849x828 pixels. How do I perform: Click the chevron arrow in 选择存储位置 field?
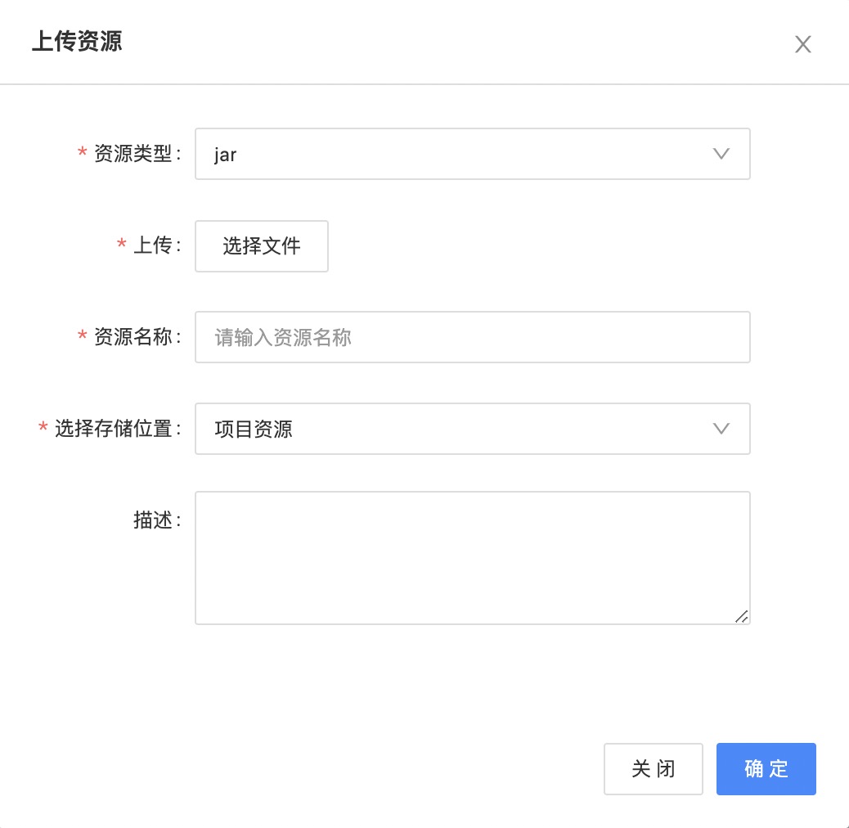tap(721, 429)
